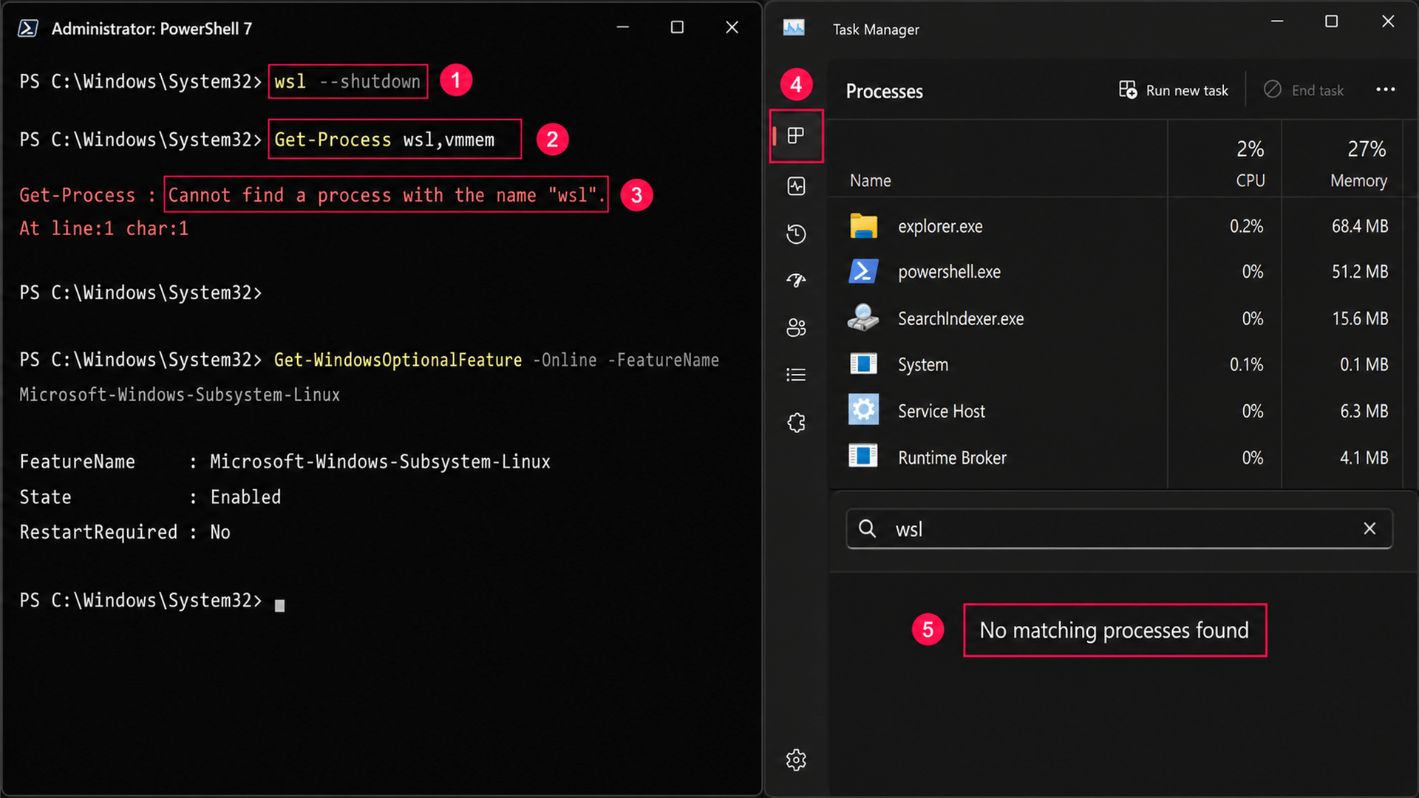Close the Task Manager window
1419x798 pixels.
pos(1388,21)
